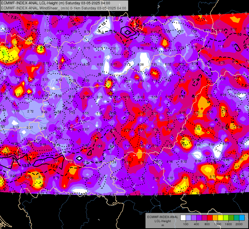Click the wind shear value '8.78'
249x229 pixels.
(x=87, y=32)
